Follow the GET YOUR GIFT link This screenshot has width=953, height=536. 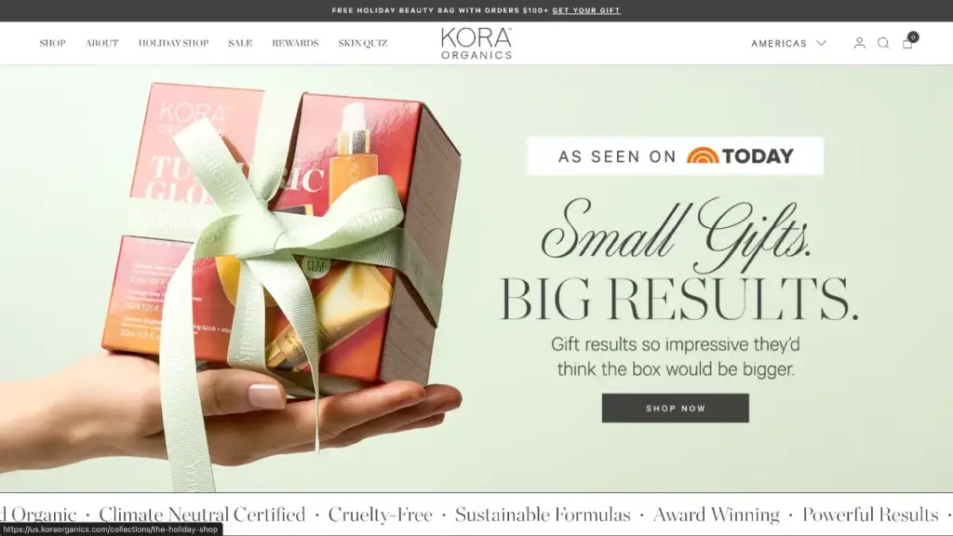point(586,10)
